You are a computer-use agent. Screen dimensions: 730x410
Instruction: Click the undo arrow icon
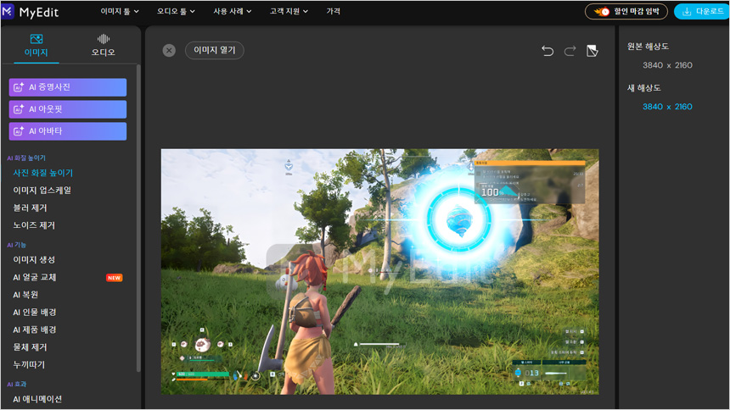pyautogui.click(x=547, y=51)
